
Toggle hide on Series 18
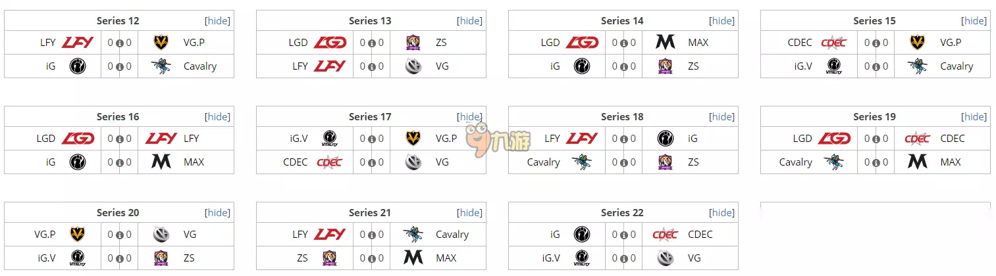(x=721, y=117)
